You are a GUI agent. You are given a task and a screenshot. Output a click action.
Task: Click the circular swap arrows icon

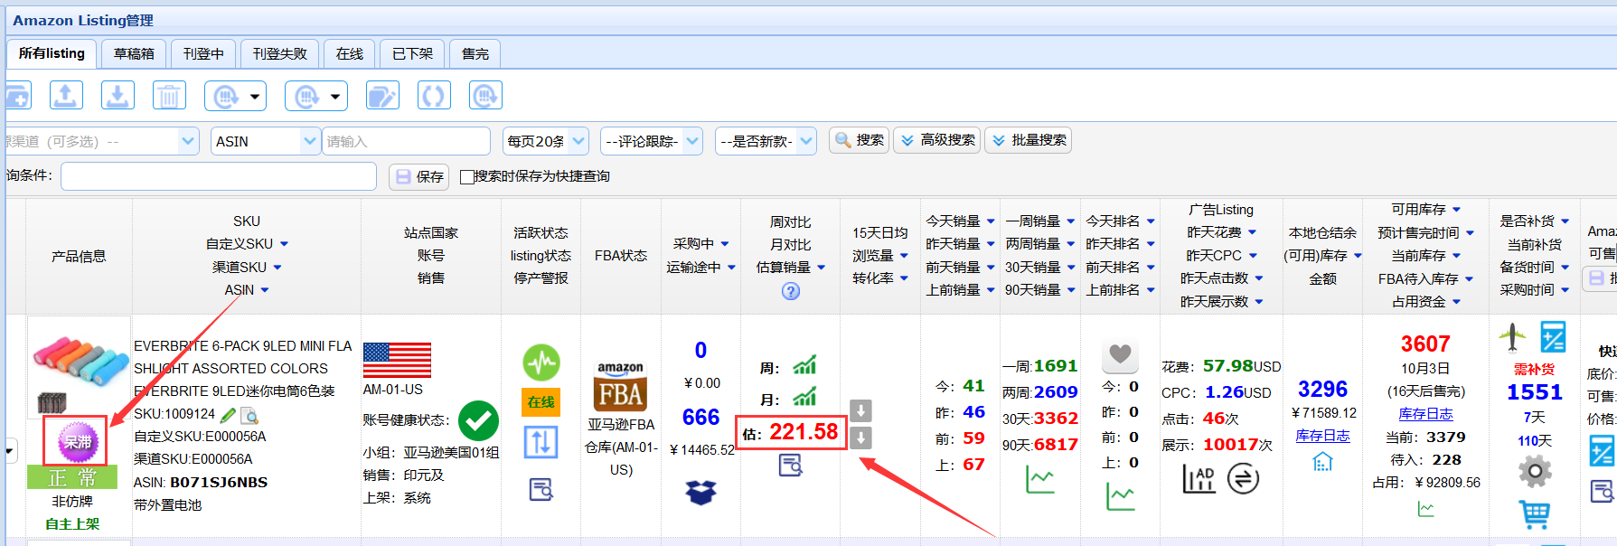(x=1243, y=478)
